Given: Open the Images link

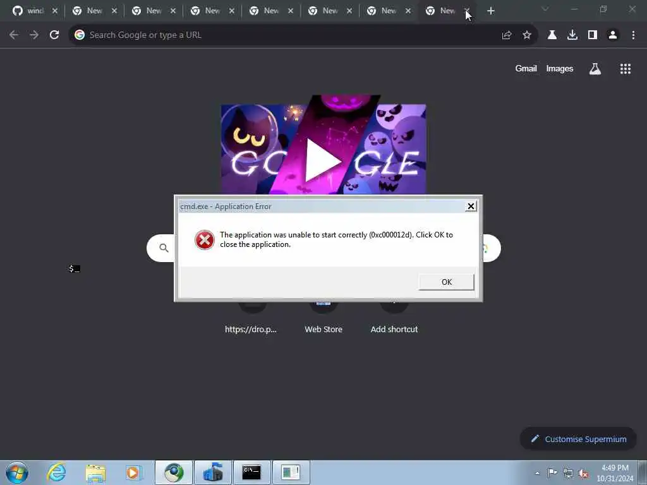Looking at the screenshot, I should click(560, 68).
